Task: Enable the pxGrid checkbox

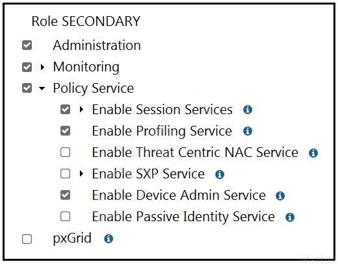Action: click(27, 239)
